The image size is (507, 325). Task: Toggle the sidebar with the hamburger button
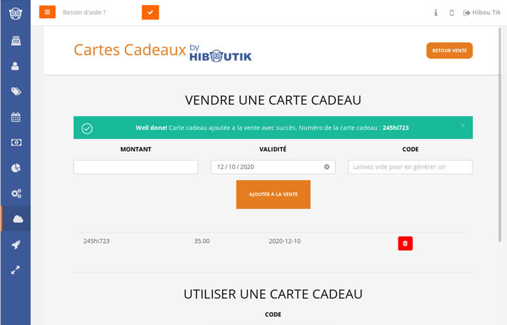tap(47, 12)
